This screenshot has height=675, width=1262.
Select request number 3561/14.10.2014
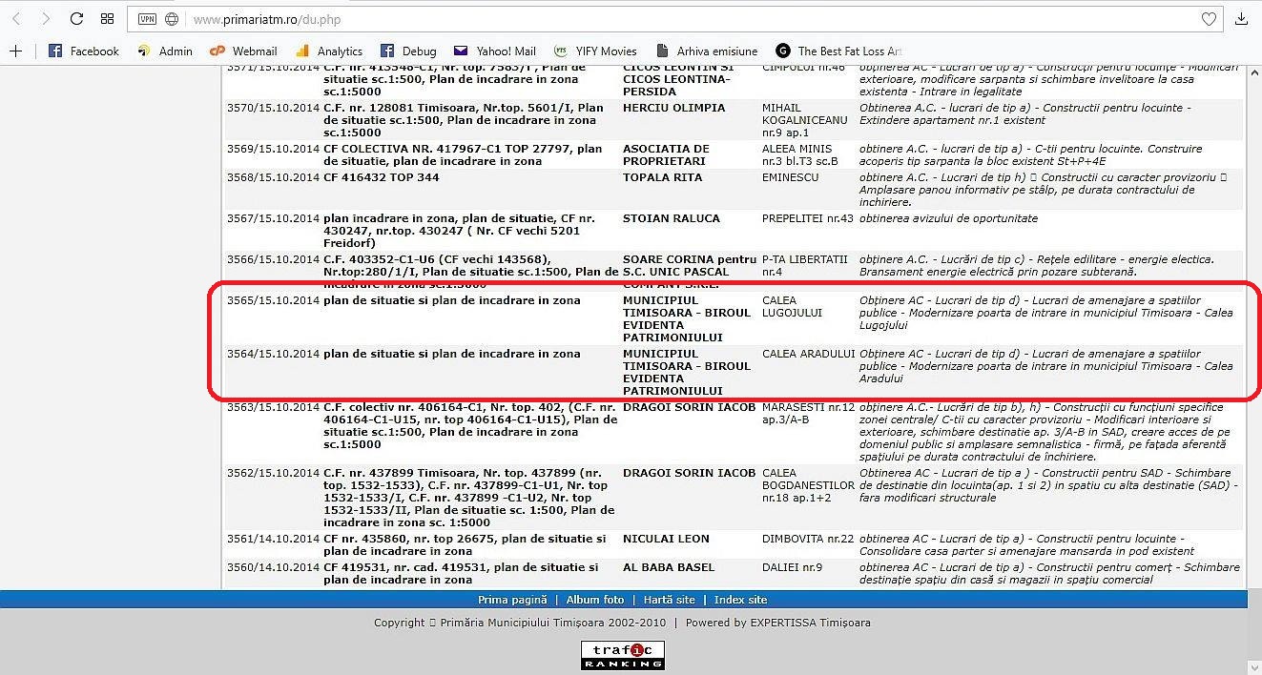[x=273, y=539]
